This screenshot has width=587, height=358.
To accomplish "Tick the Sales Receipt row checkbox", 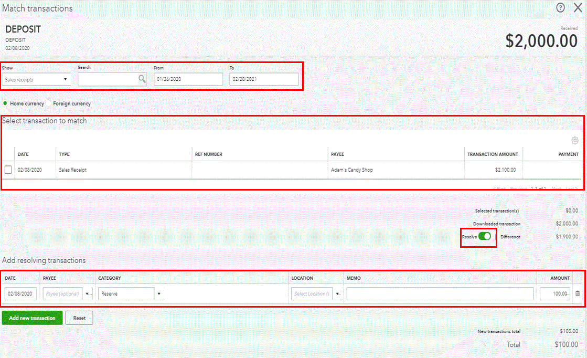I will [8, 170].
